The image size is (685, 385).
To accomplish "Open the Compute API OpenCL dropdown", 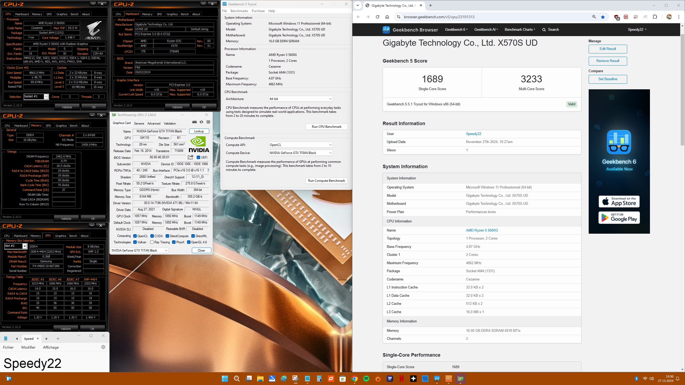I will coord(300,145).
